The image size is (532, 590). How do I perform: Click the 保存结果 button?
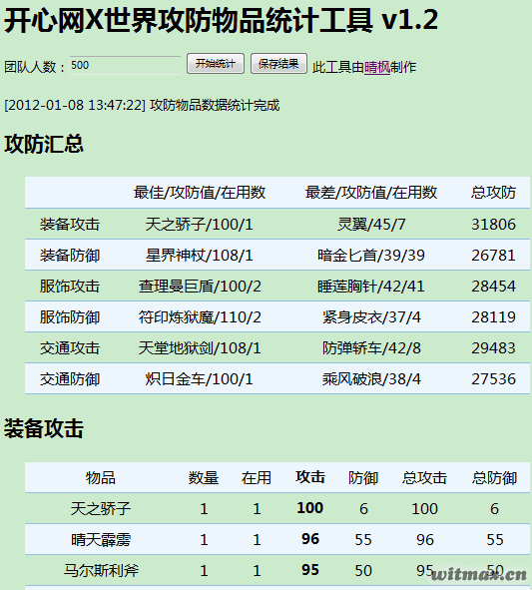point(278,64)
